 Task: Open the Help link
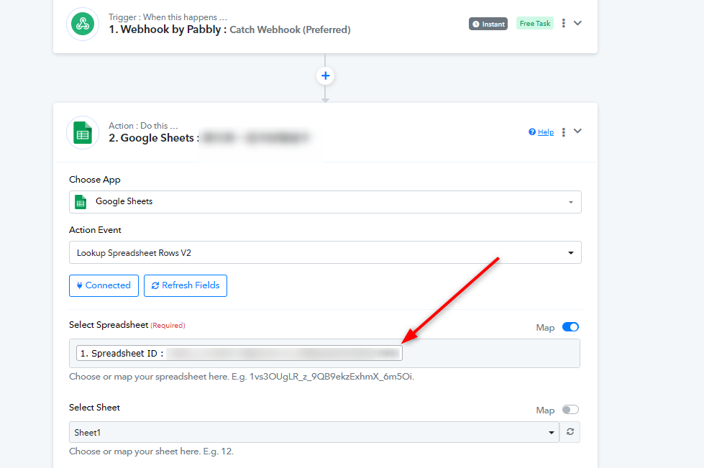[546, 132]
